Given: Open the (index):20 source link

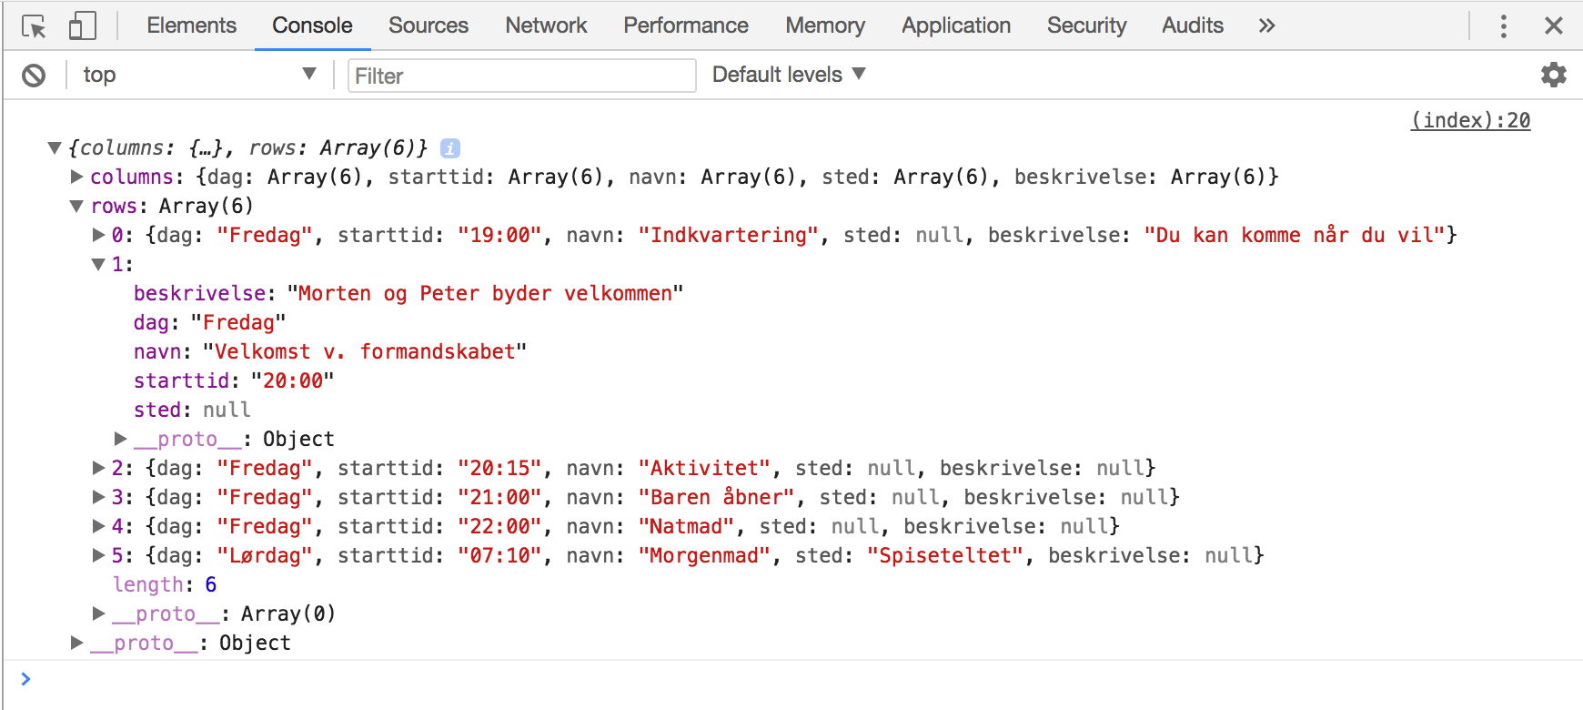Looking at the screenshot, I should click(1468, 119).
